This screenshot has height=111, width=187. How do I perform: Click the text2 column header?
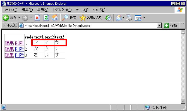coord(49,37)
